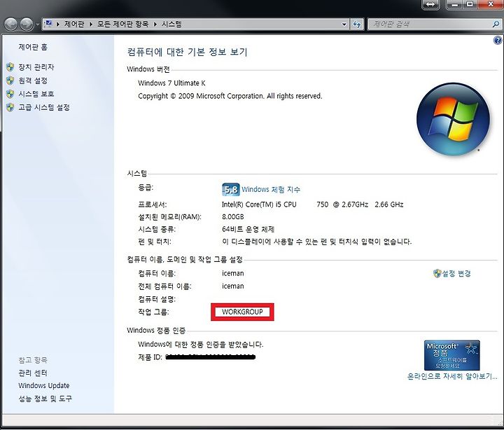Click the magnifier search icon
This screenshot has height=430, width=504.
(x=496, y=24)
